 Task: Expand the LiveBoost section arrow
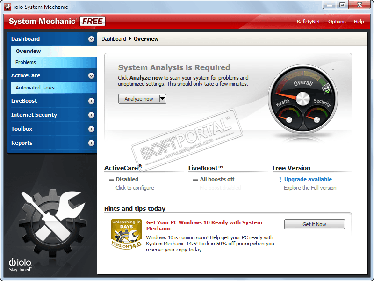[91, 101]
